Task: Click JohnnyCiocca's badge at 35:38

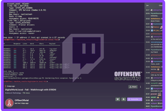Action: [152, 100]
